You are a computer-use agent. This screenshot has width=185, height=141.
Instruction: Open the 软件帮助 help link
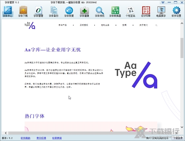pyautogui.click(x=26, y=138)
